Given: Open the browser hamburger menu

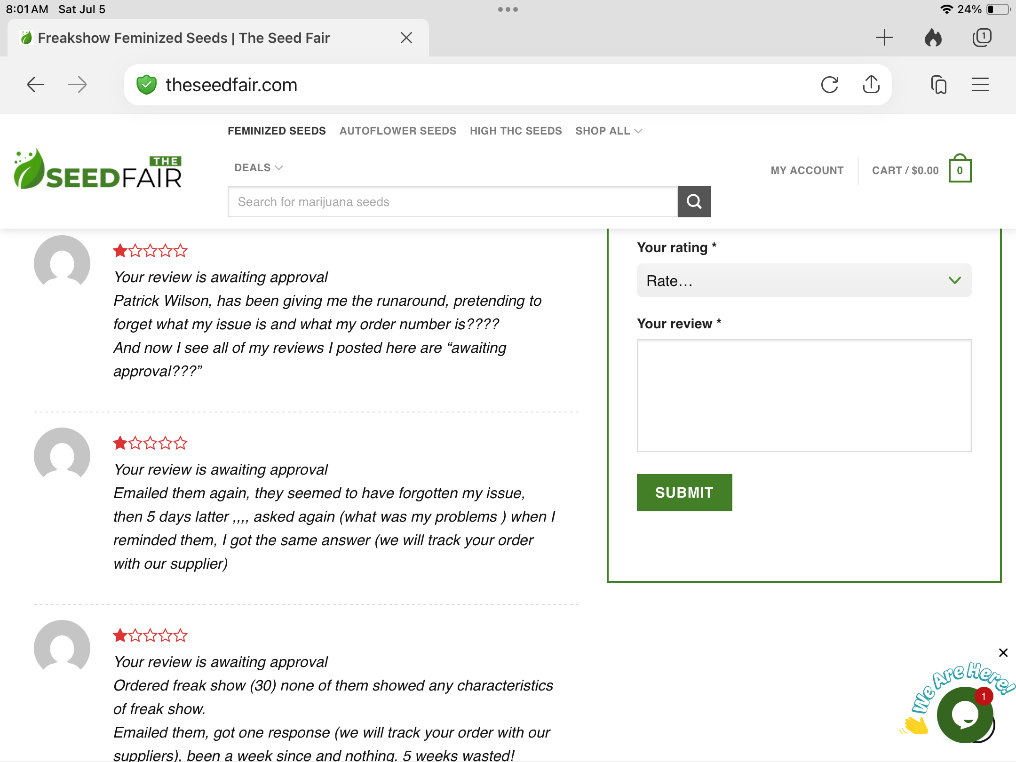Looking at the screenshot, I should [980, 85].
